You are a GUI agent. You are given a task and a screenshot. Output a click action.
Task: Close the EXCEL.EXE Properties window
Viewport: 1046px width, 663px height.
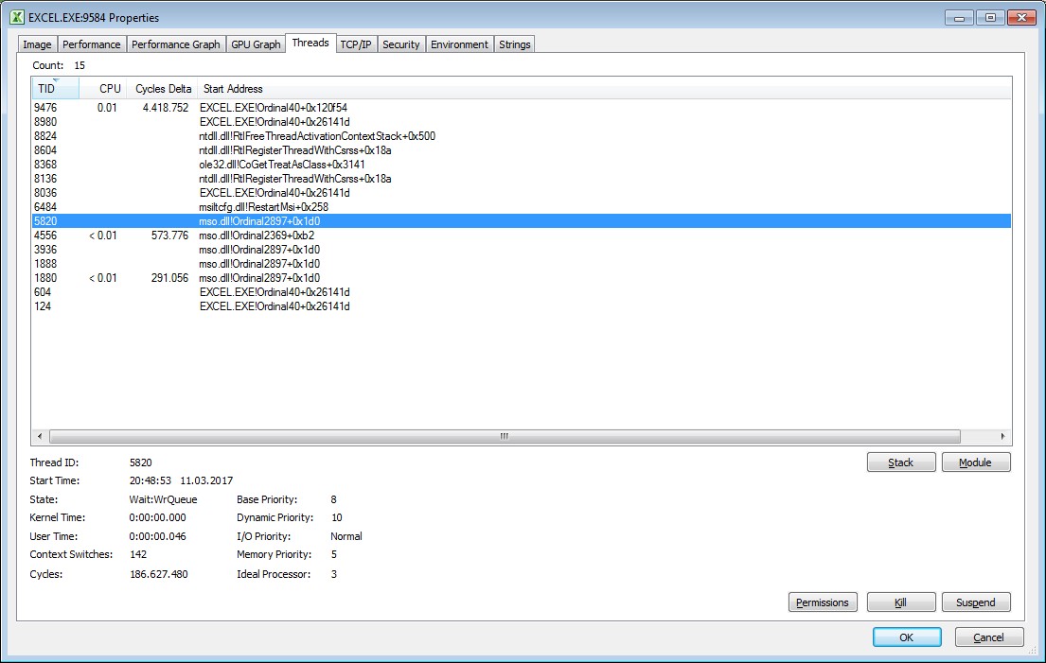coord(1021,18)
